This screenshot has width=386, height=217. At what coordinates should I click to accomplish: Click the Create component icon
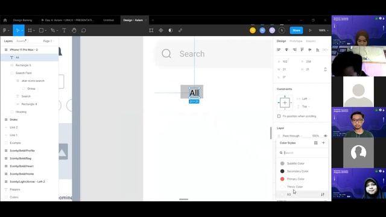coord(161,30)
